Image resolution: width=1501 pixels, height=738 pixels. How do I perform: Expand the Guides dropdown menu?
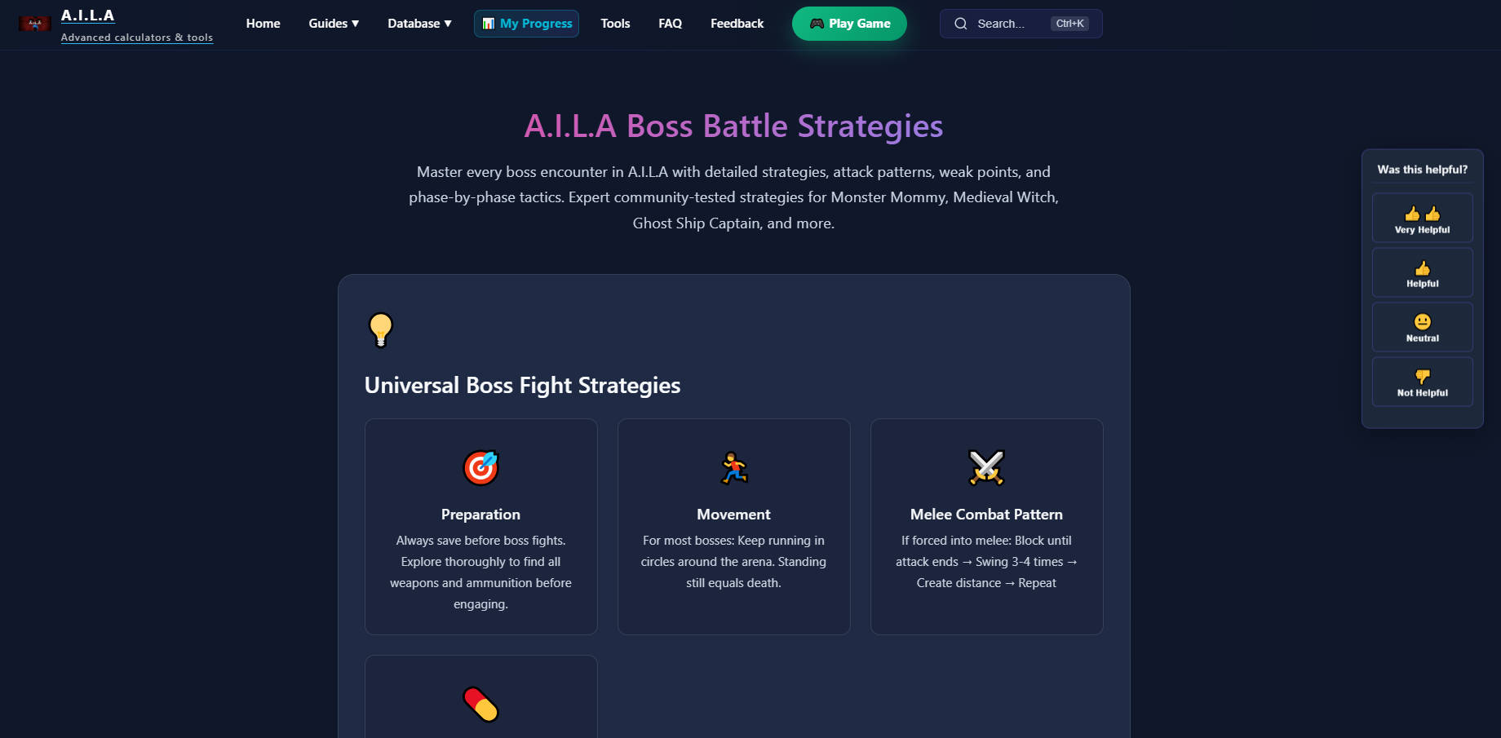pos(334,24)
